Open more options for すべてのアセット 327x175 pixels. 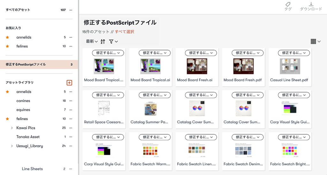click(x=71, y=10)
